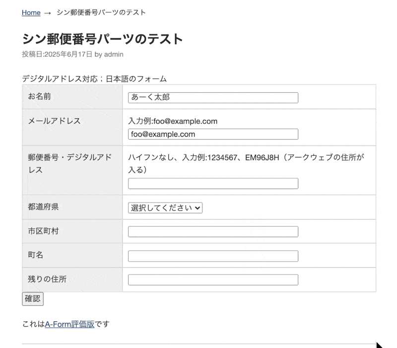
Task: Click the メールアドレス row label
Action: coord(54,121)
